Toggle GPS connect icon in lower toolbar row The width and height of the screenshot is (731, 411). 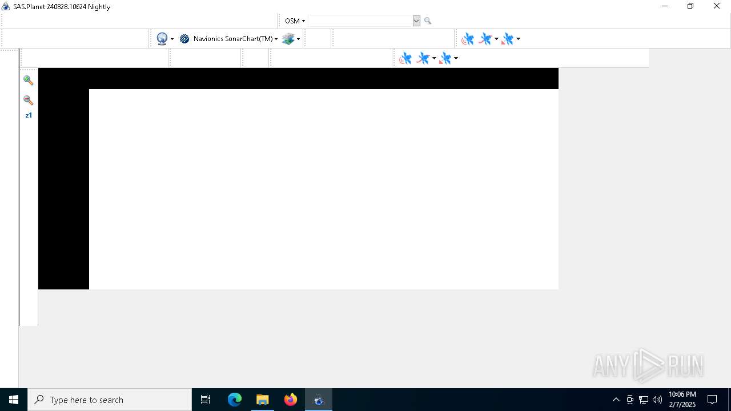coord(405,58)
